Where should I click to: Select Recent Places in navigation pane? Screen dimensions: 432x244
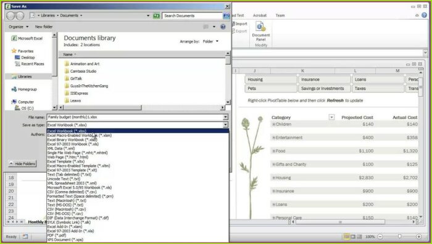point(30,64)
